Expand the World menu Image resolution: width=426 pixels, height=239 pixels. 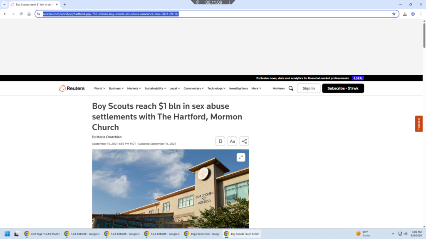point(100,88)
